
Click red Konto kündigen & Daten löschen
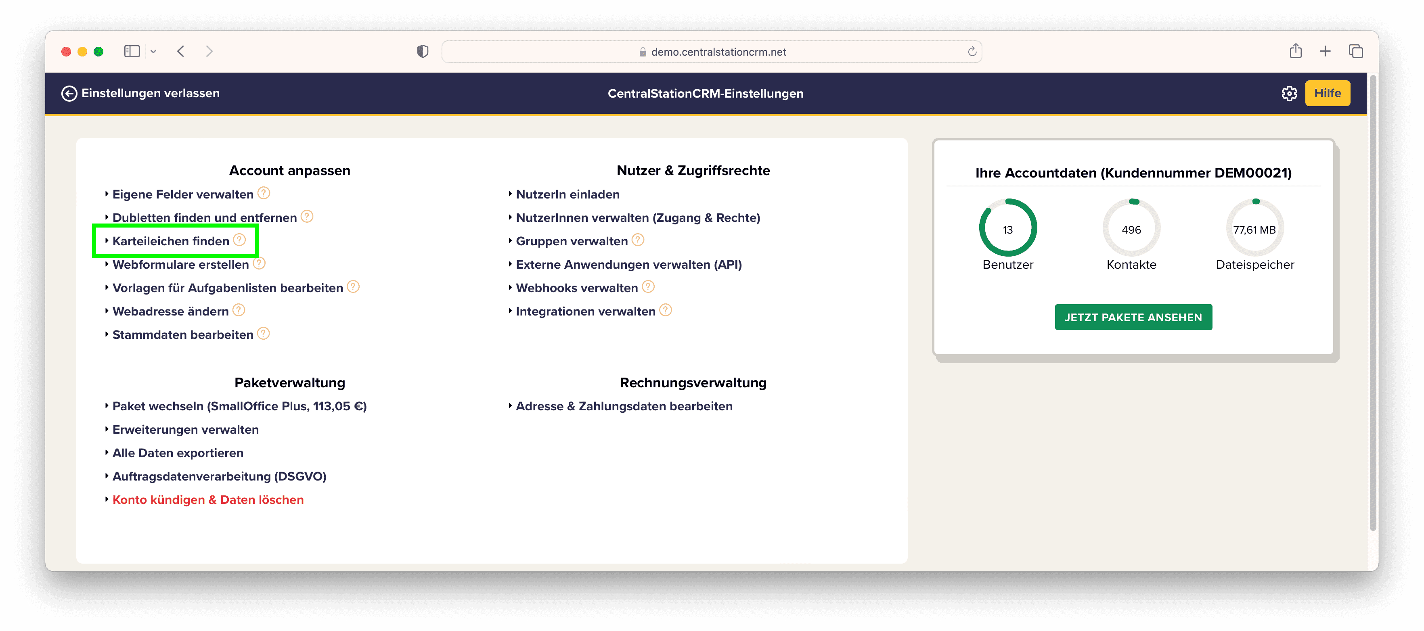point(208,499)
